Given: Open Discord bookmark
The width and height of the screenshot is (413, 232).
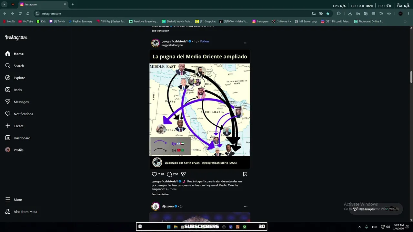Looking at the screenshot, I should click(x=336, y=22).
